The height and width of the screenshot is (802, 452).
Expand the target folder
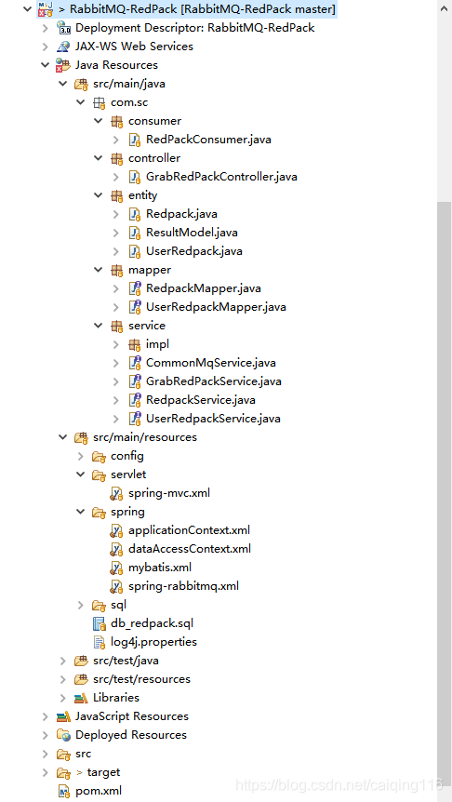(46, 772)
